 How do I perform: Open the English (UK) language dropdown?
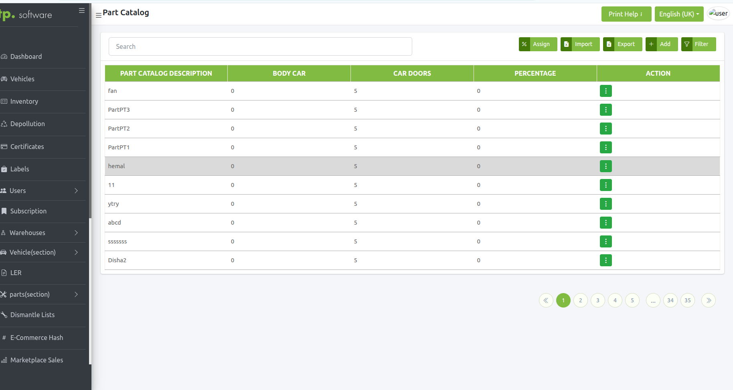(x=678, y=14)
